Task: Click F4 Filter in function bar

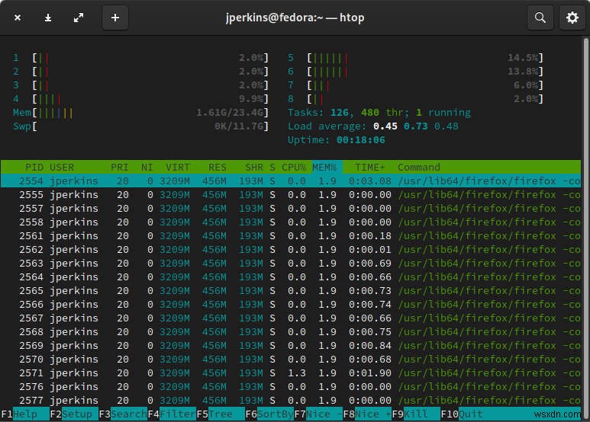Action: click(172, 414)
